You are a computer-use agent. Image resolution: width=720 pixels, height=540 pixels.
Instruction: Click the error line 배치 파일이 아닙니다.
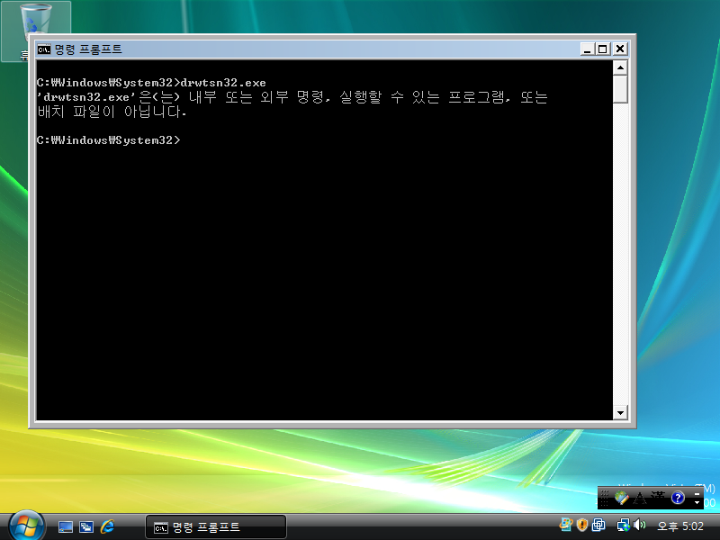point(112,112)
